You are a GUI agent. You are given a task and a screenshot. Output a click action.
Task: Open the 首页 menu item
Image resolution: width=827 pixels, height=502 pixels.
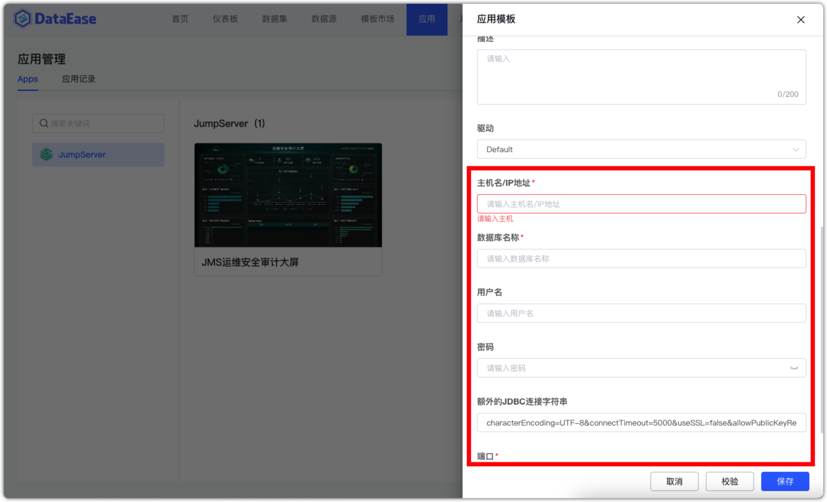[x=180, y=19]
